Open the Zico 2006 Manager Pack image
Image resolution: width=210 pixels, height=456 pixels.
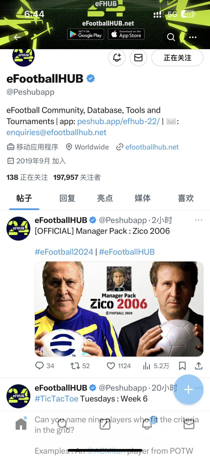tap(119, 309)
